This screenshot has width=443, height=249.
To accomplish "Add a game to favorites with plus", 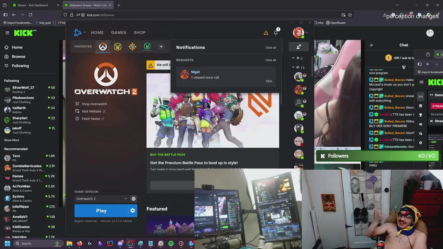I will pyautogui.click(x=161, y=46).
